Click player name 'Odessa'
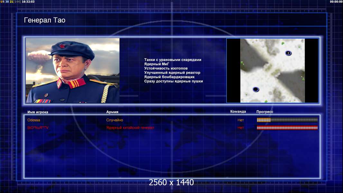This screenshot has height=193, width=343. click(34, 120)
